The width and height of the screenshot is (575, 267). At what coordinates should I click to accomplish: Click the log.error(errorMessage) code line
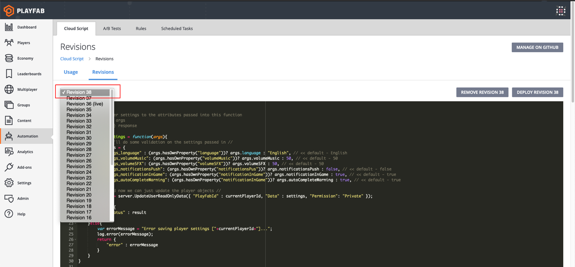point(125,234)
